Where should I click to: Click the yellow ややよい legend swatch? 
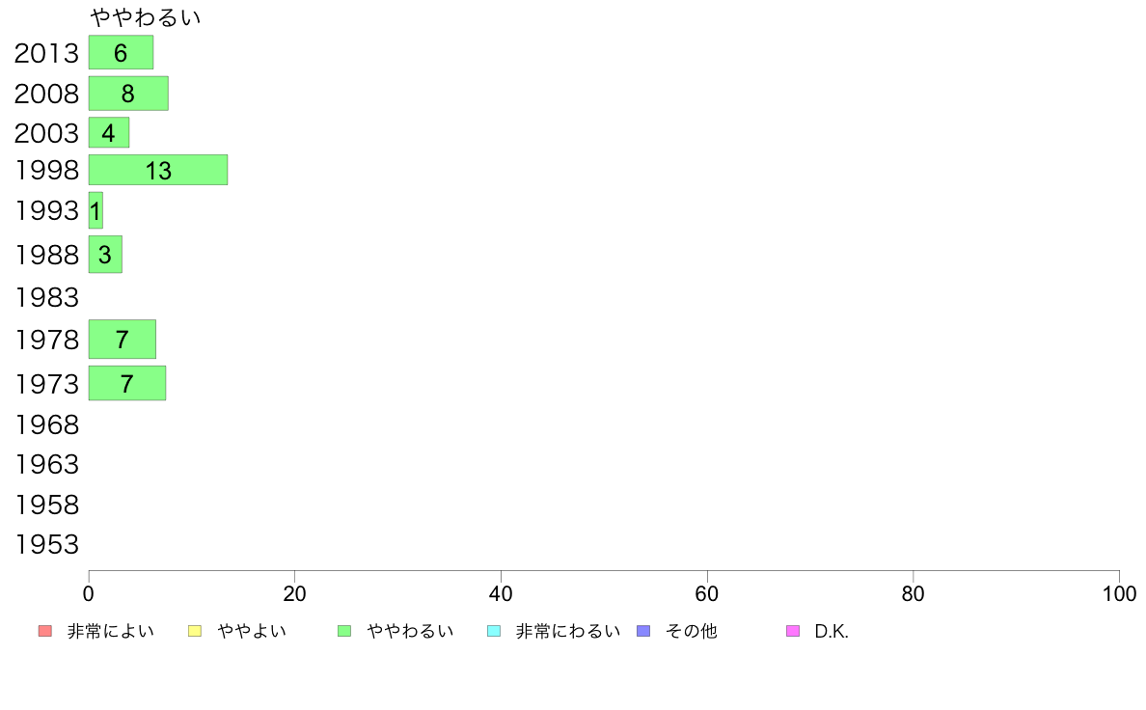click(195, 631)
